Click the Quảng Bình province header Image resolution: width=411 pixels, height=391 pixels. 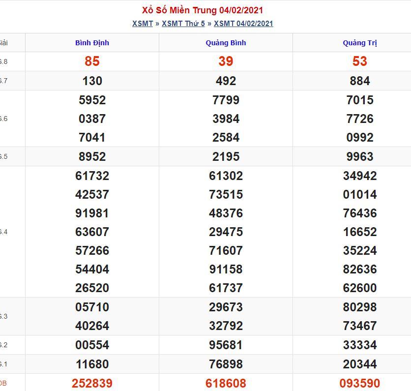click(x=226, y=43)
